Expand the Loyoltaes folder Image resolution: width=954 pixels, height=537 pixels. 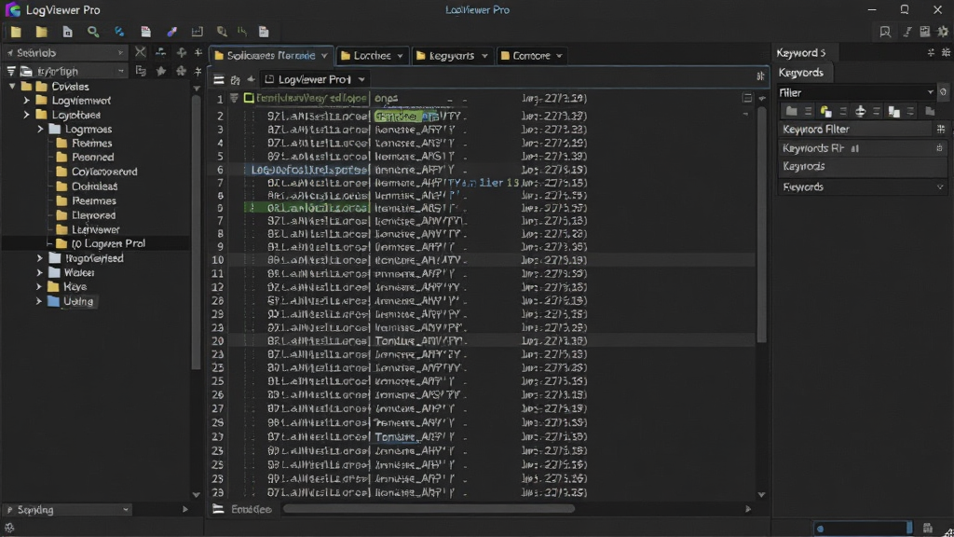click(26, 115)
